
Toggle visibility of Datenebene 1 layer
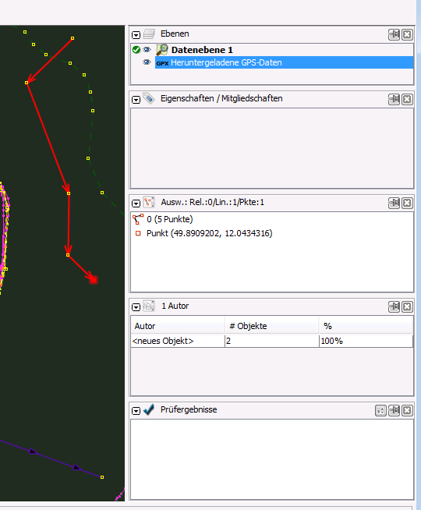point(147,49)
